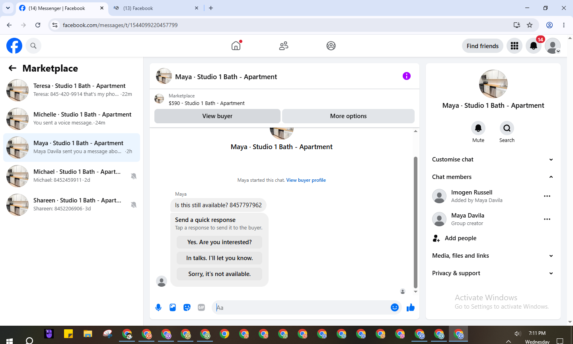Open the Groups icon in top navigation
573x344 pixels.
point(331,46)
